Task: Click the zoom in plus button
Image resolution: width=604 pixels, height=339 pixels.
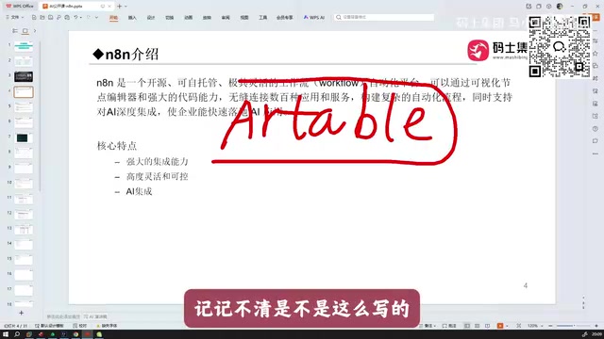Action: click(x=596, y=326)
